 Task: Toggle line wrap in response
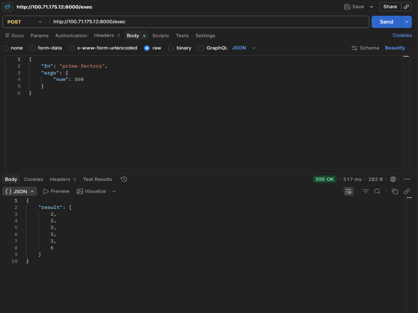pyautogui.click(x=349, y=192)
